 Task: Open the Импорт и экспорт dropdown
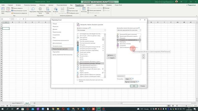pos(131,82)
